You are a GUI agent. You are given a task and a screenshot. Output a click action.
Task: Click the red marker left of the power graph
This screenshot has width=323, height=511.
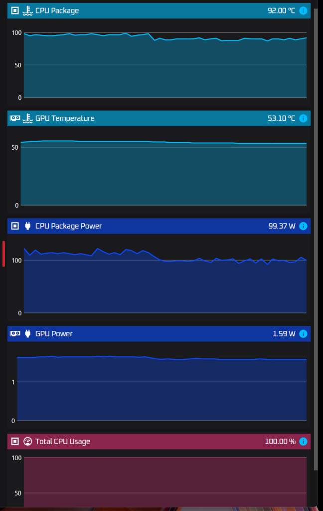pos(4,254)
